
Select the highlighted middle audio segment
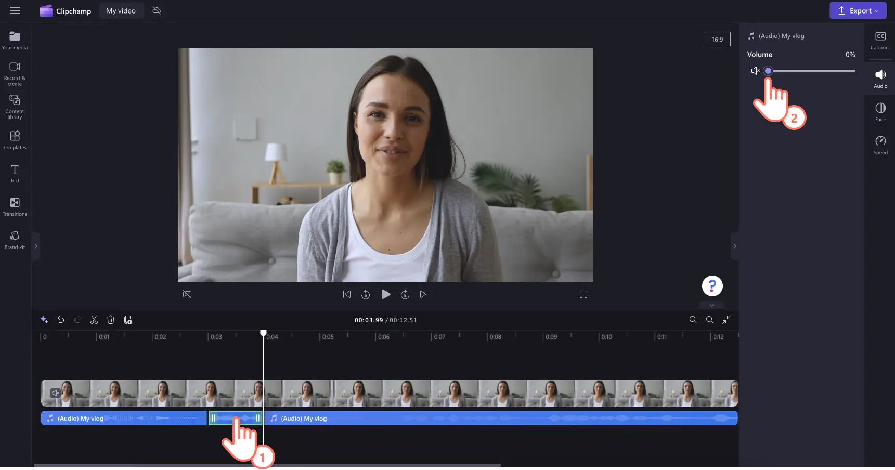(x=235, y=418)
